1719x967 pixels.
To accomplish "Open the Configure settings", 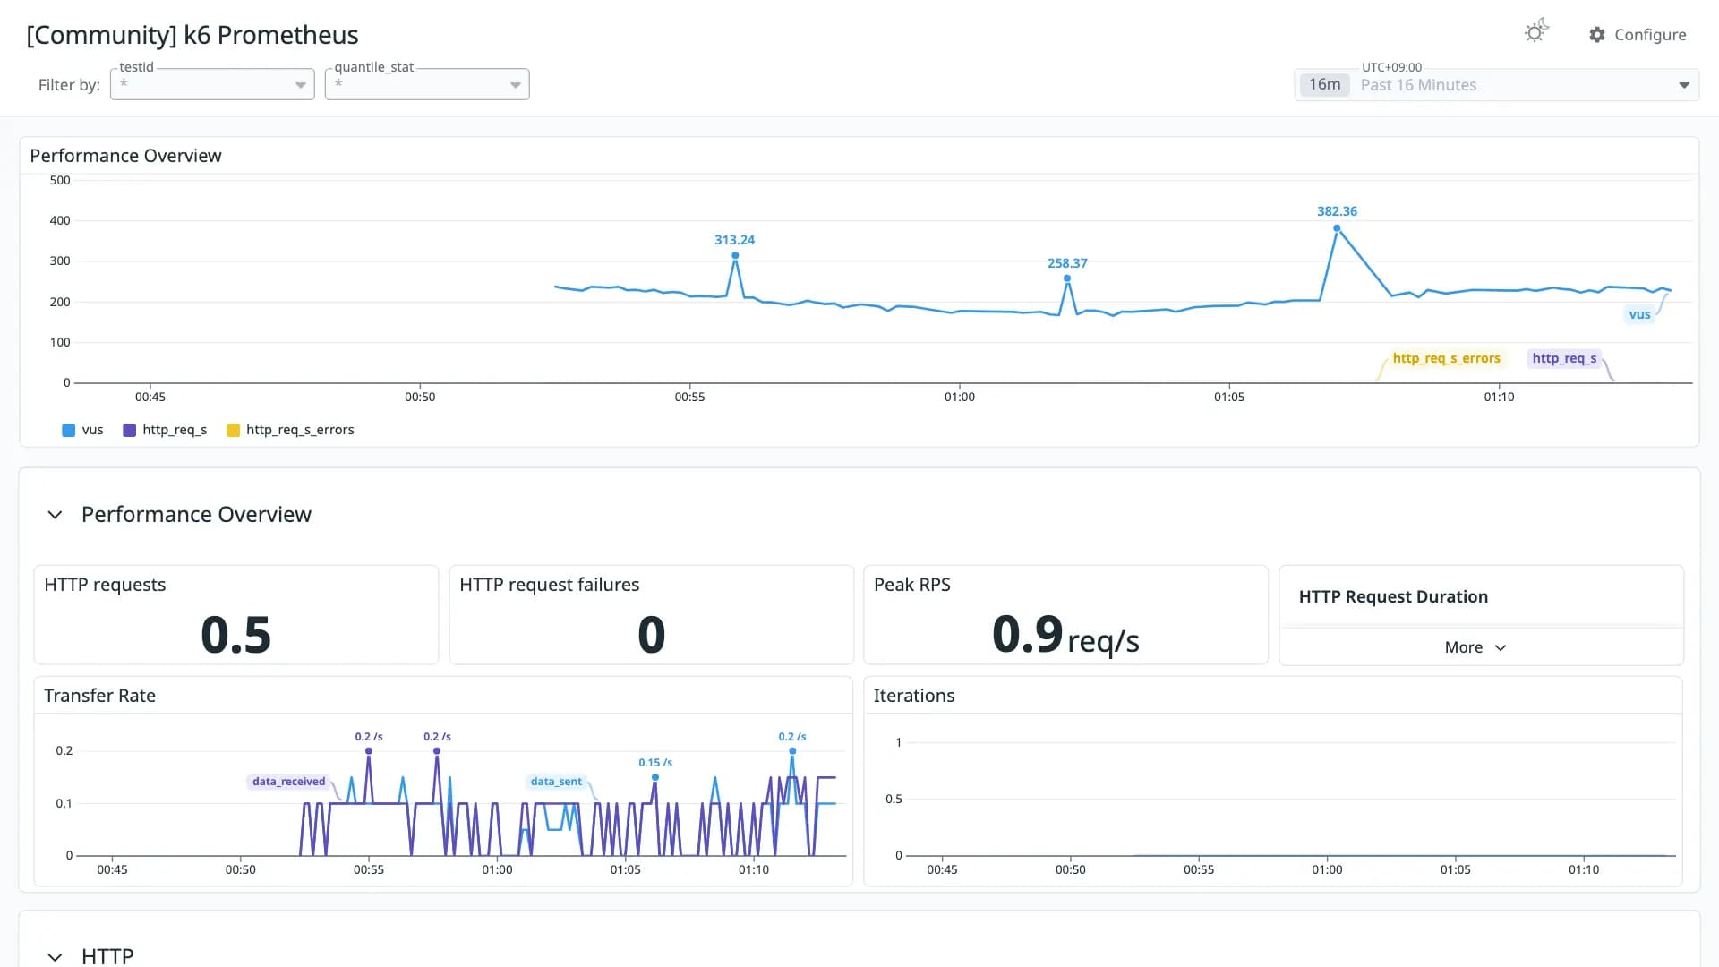I will 1638,35.
